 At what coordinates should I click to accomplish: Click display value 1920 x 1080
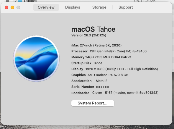point(122,69)
